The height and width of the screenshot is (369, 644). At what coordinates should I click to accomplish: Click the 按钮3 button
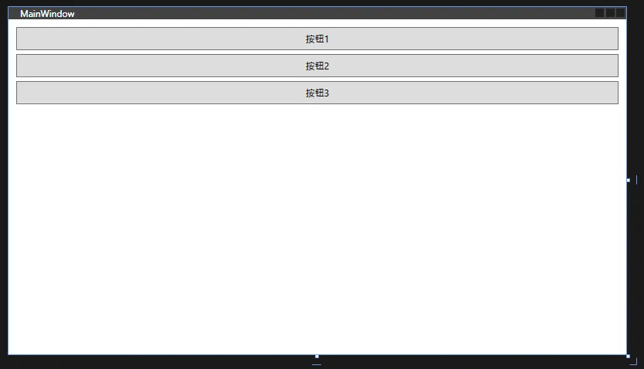pos(317,93)
